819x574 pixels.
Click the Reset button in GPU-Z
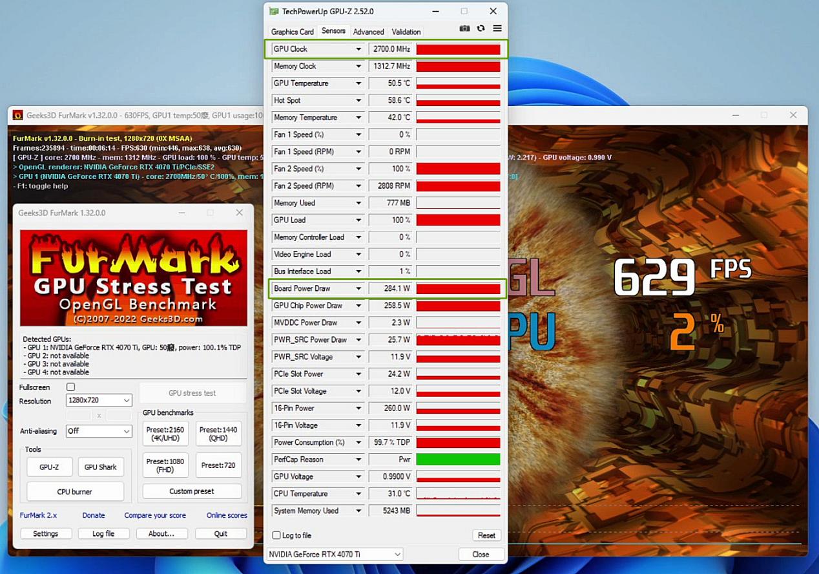pyautogui.click(x=486, y=535)
